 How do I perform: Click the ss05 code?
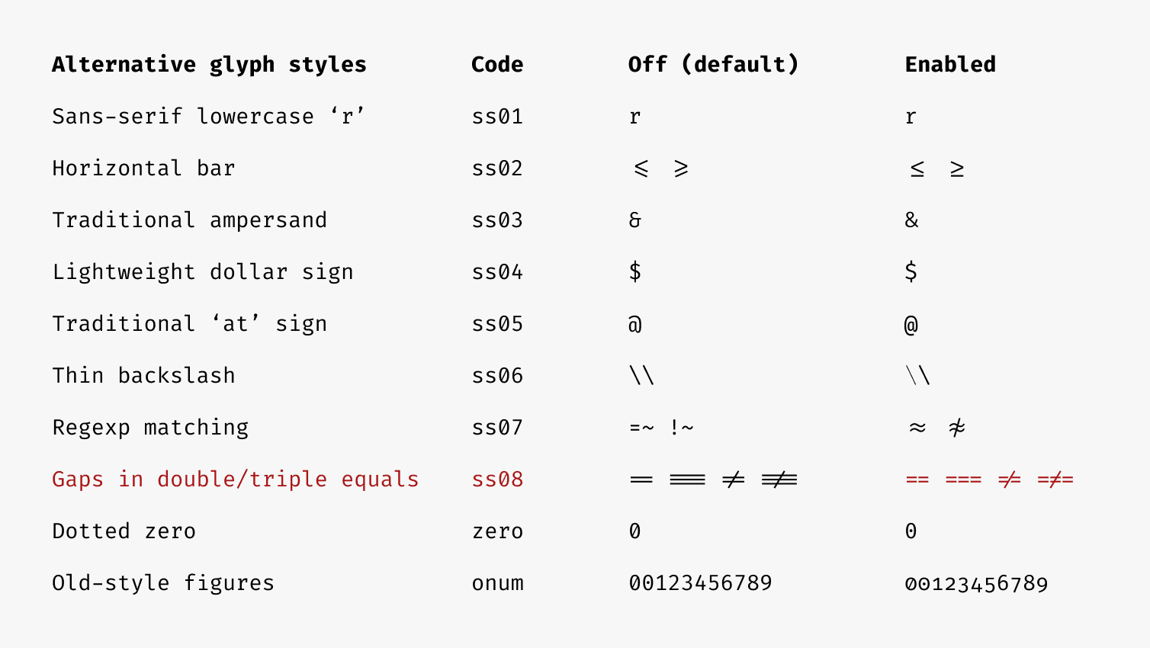[497, 324]
